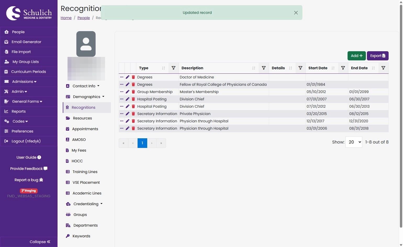The width and height of the screenshot is (403, 247).
Task: Expand the Contact Info dropdown
Action: click(87, 86)
